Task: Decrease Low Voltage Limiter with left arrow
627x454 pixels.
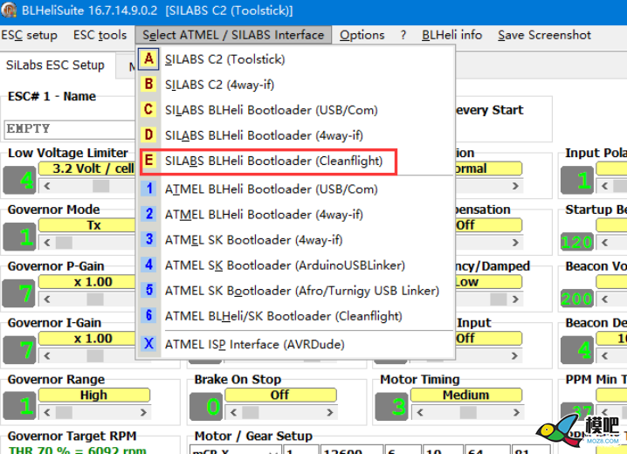Action: (x=47, y=186)
